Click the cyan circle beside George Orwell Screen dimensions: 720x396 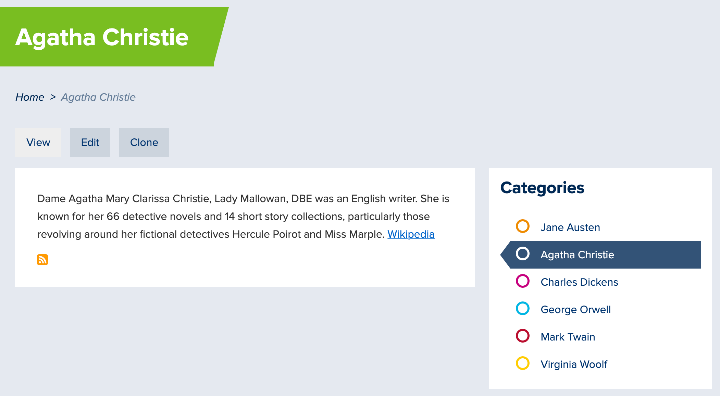[x=523, y=309]
